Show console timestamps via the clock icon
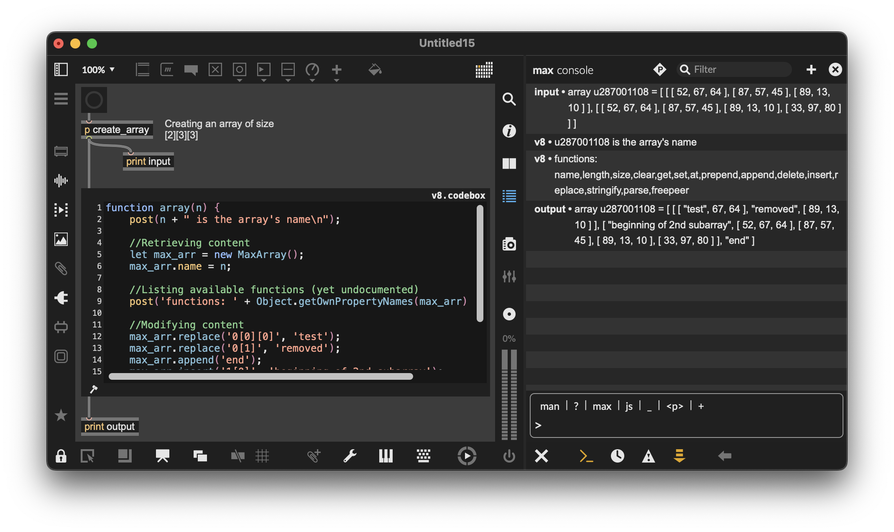The image size is (894, 532). pyautogui.click(x=618, y=456)
